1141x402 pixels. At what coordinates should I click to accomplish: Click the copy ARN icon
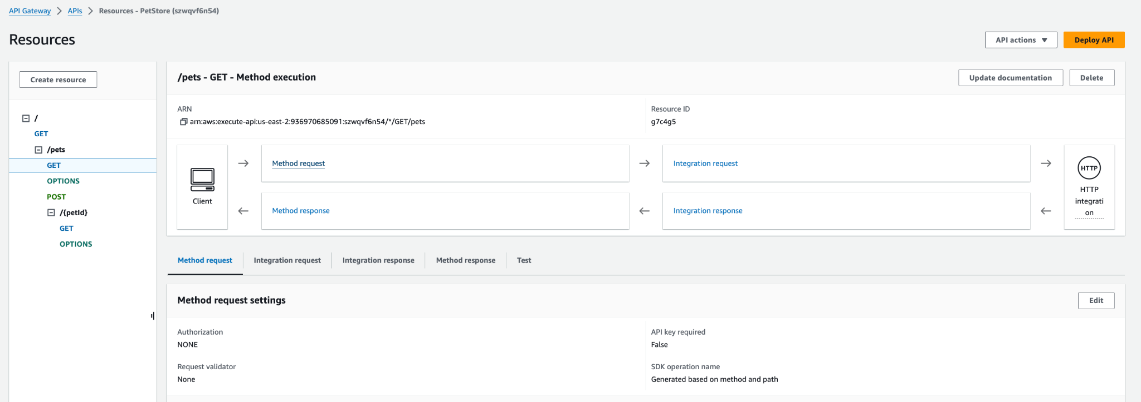(183, 122)
